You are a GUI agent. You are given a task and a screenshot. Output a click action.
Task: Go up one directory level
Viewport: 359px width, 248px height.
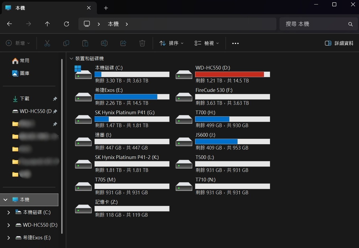click(x=48, y=24)
